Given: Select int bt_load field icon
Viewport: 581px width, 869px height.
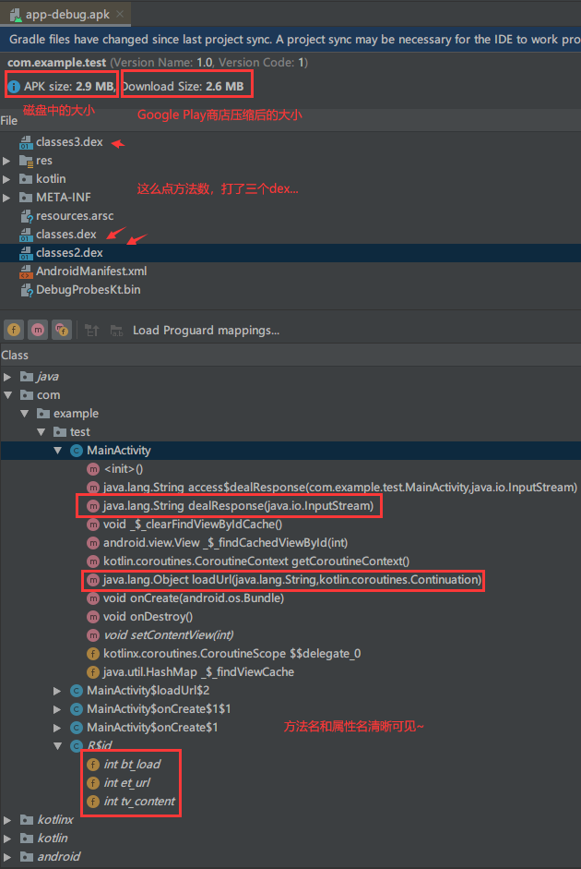Looking at the screenshot, I should point(93,765).
